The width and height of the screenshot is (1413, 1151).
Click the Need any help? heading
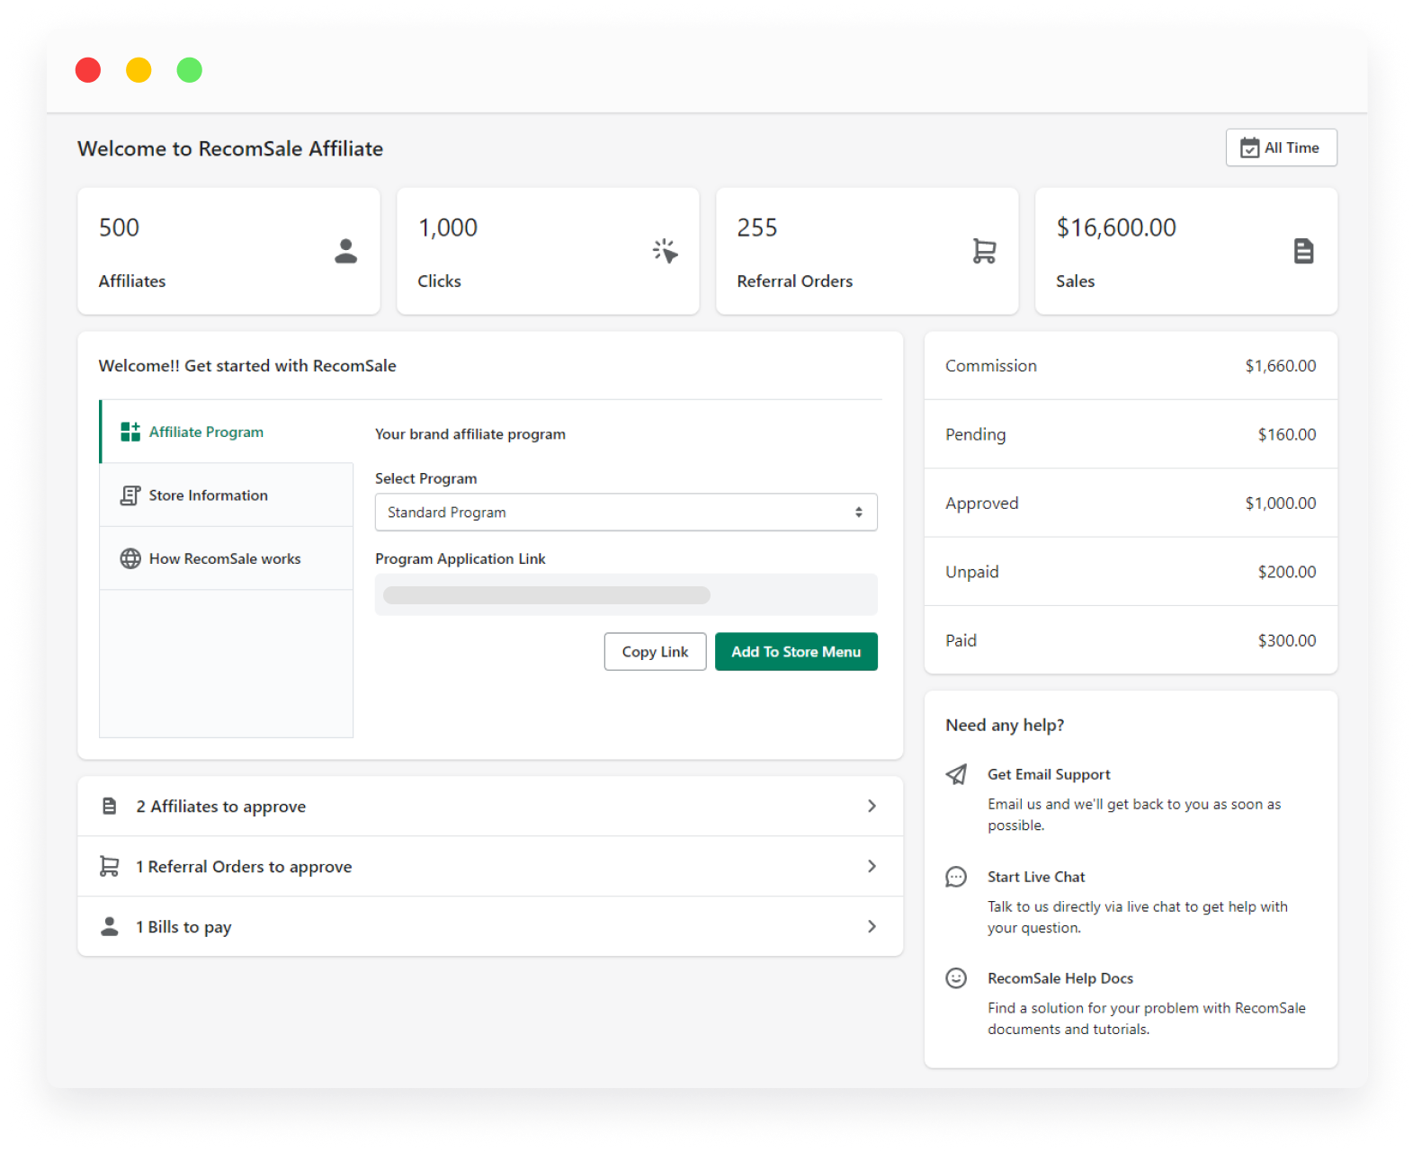tap(1005, 725)
